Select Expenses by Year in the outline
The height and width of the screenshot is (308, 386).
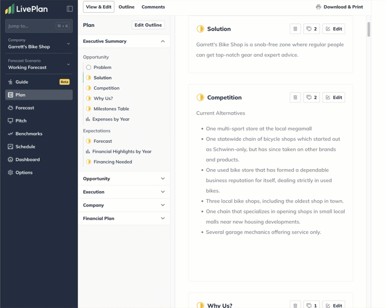[111, 119]
